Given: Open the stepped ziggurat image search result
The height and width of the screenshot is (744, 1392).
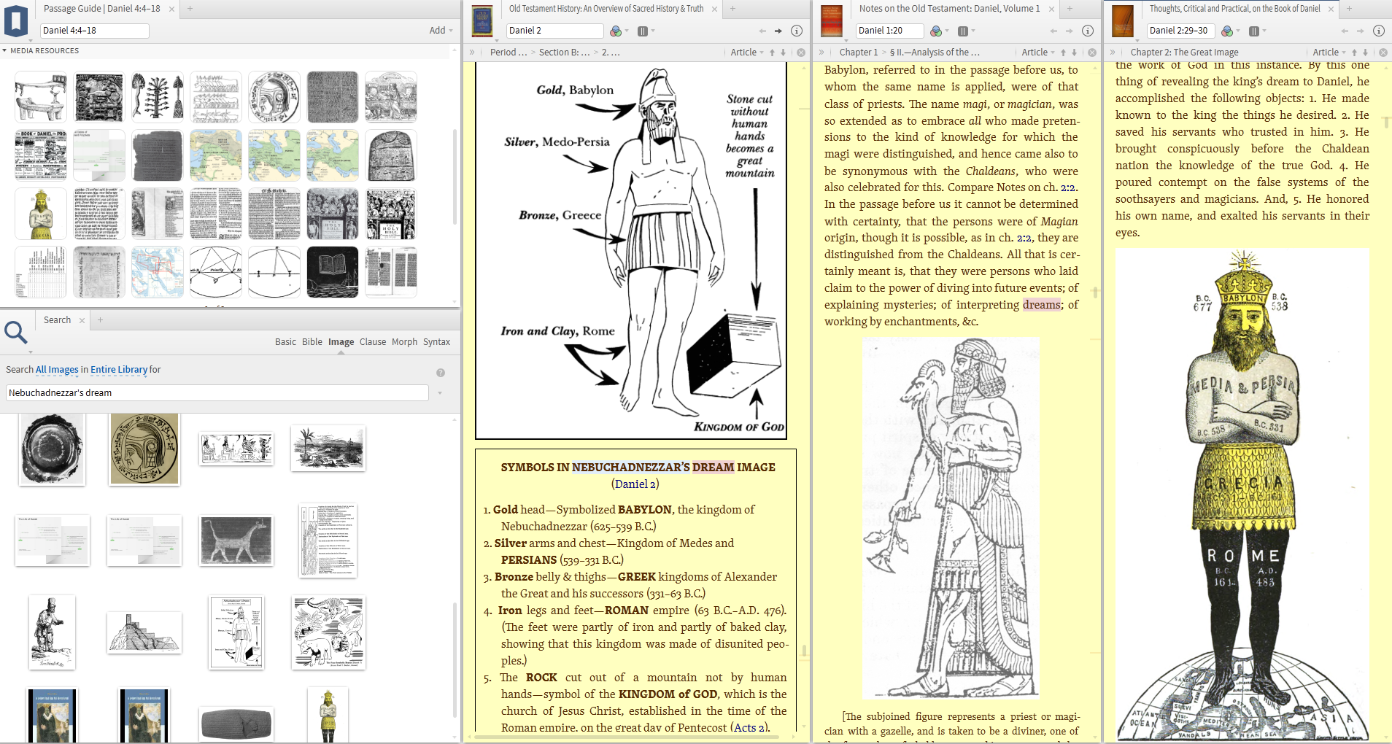Looking at the screenshot, I should pos(144,632).
